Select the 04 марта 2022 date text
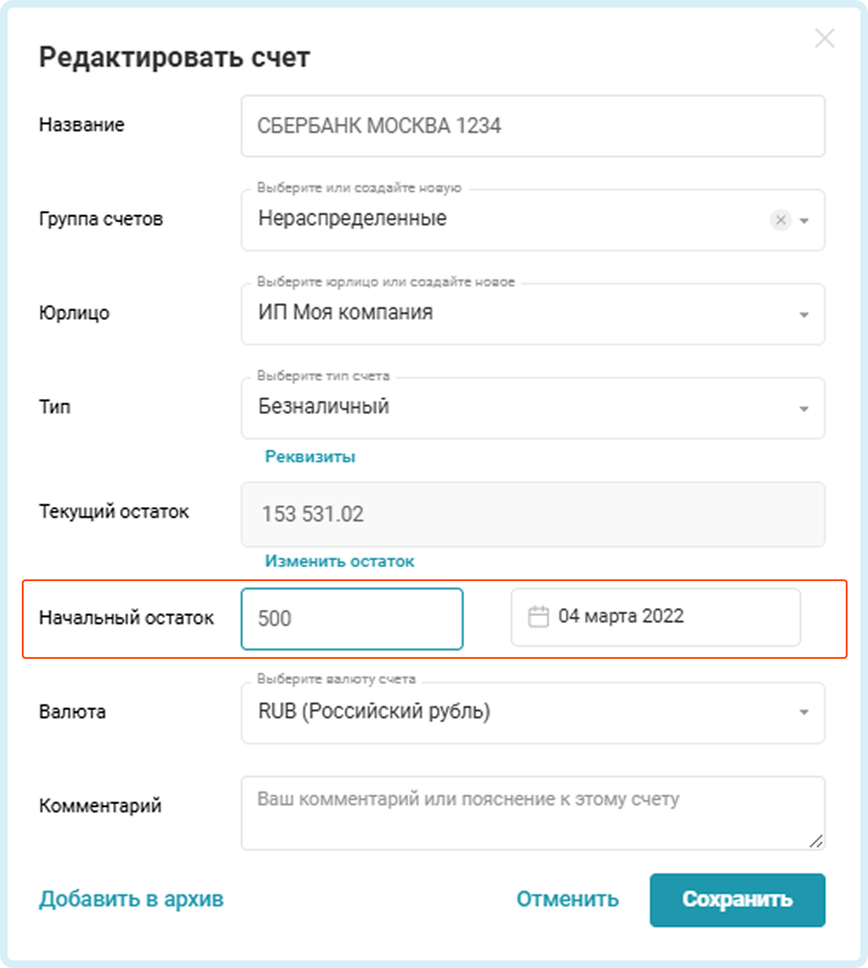Screen dimensions: 868x968 [x=621, y=616]
